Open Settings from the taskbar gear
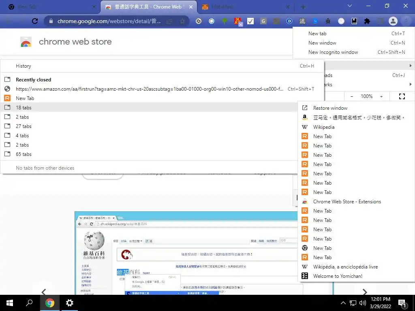 pyautogui.click(x=70, y=303)
